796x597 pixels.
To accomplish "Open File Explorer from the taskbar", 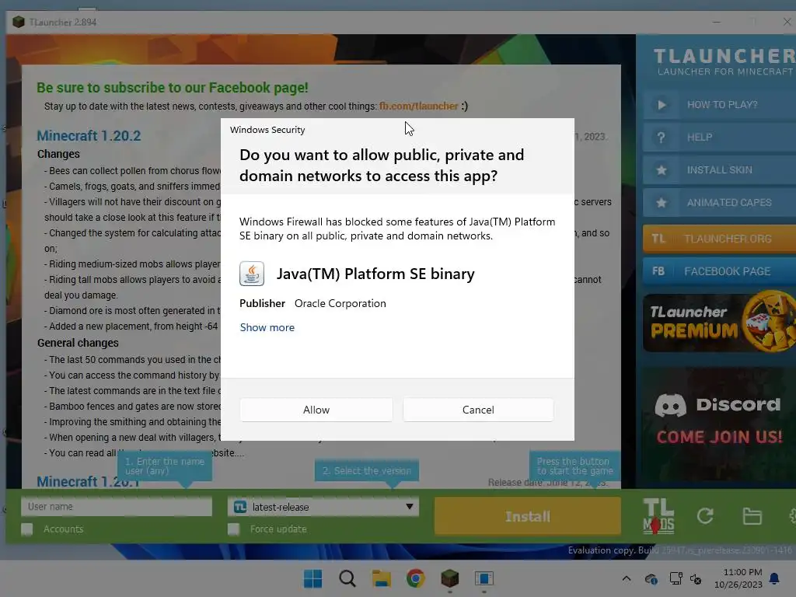I will pyautogui.click(x=381, y=578).
